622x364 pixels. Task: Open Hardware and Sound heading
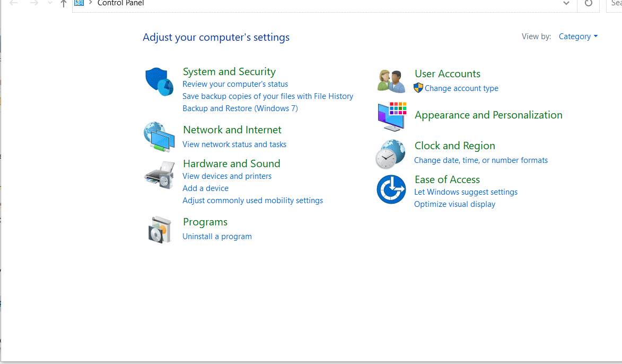pos(232,163)
